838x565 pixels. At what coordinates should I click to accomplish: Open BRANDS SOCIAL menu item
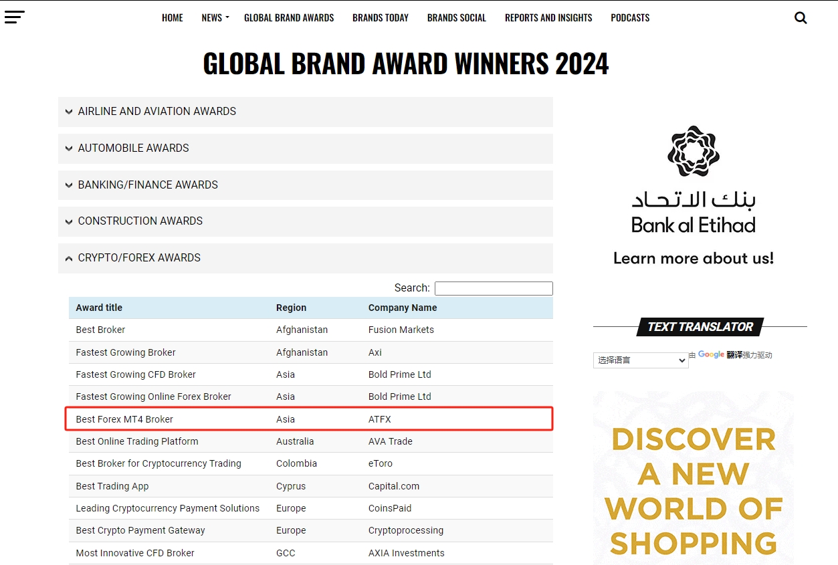(x=457, y=18)
